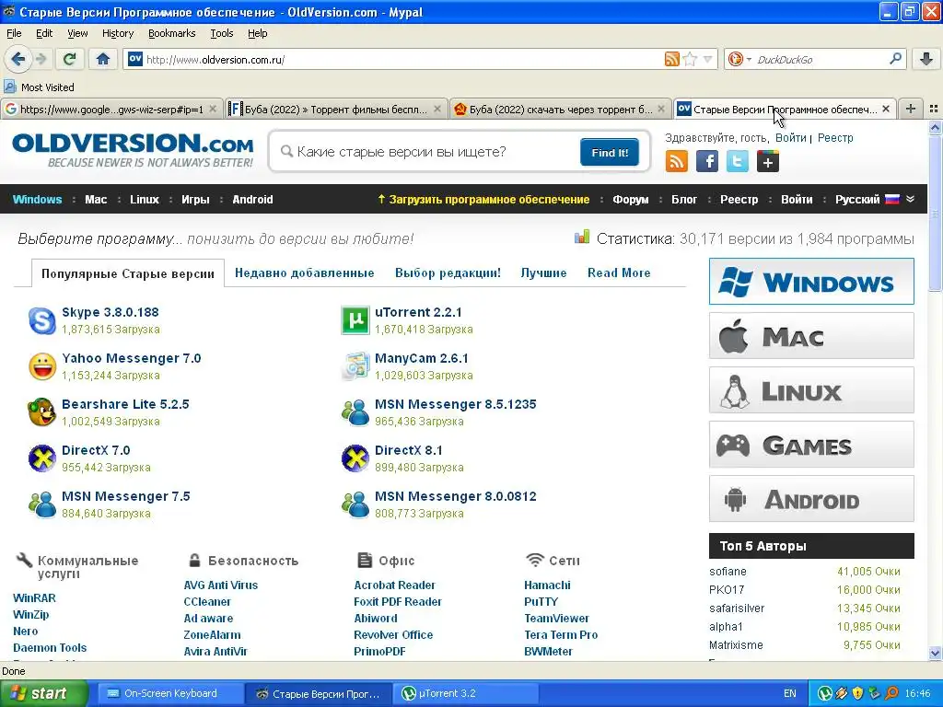Click the Mac platform banner button
The width and height of the screenshot is (943, 707).
tap(811, 335)
